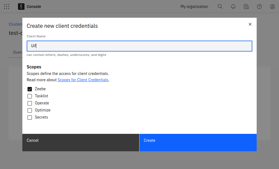Click the notifications bell icon

233,6
